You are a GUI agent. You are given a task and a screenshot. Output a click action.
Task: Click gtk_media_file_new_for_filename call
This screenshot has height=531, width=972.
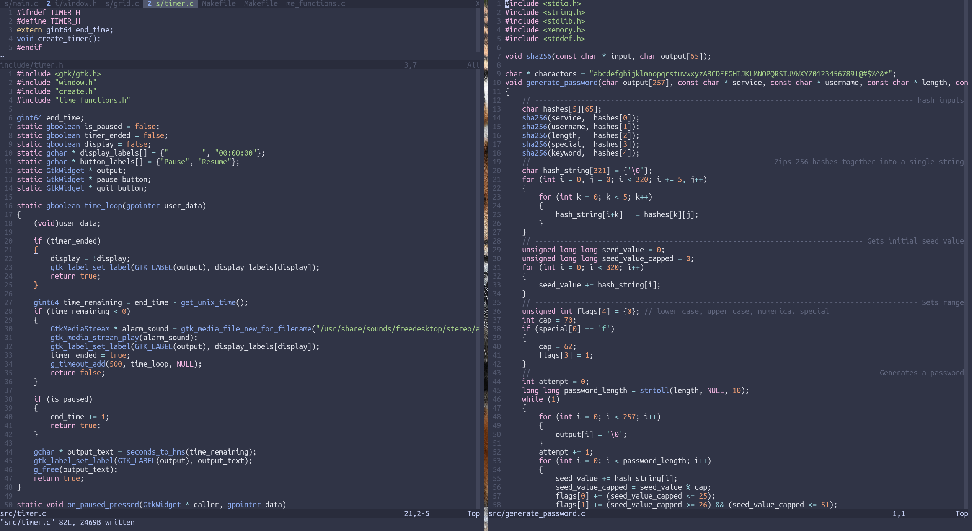point(246,329)
